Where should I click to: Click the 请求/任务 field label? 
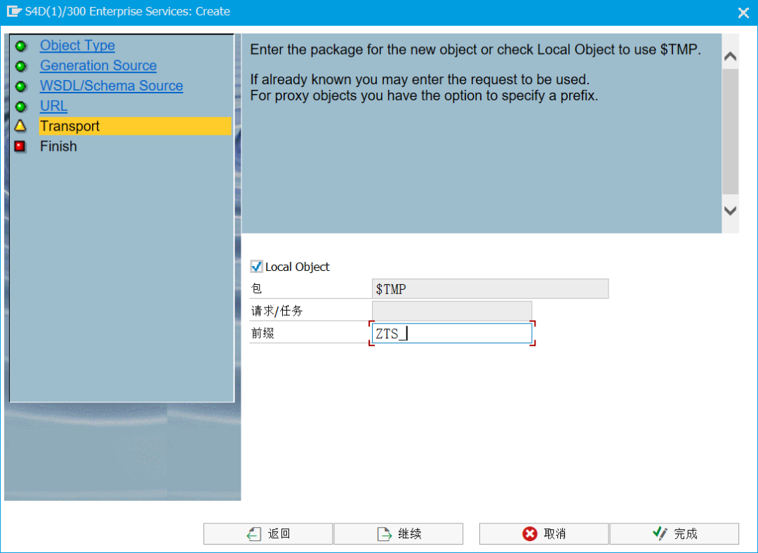[x=277, y=311]
